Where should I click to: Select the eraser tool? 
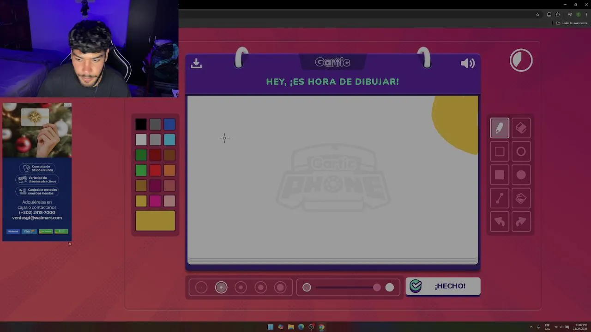(521, 128)
